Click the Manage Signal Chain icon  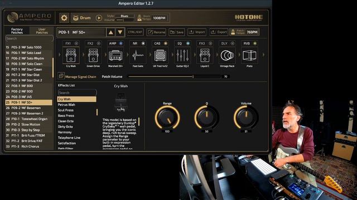click(61, 76)
